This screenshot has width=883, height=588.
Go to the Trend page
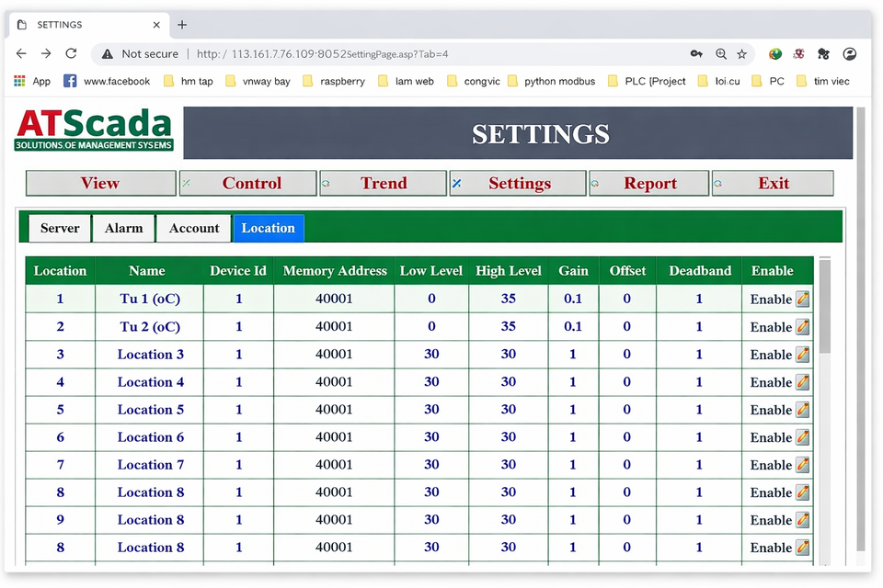click(383, 183)
